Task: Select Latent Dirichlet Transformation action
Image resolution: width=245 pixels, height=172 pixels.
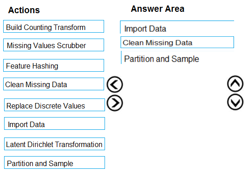Action: click(55, 144)
